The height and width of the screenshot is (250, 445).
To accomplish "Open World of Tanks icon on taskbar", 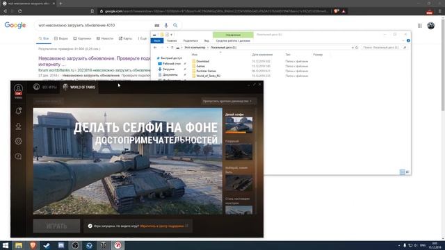I will [x=104, y=245].
